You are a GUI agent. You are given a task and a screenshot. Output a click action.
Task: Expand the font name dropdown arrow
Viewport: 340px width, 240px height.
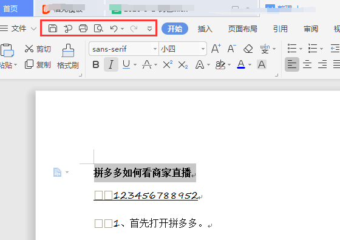[x=155, y=49]
